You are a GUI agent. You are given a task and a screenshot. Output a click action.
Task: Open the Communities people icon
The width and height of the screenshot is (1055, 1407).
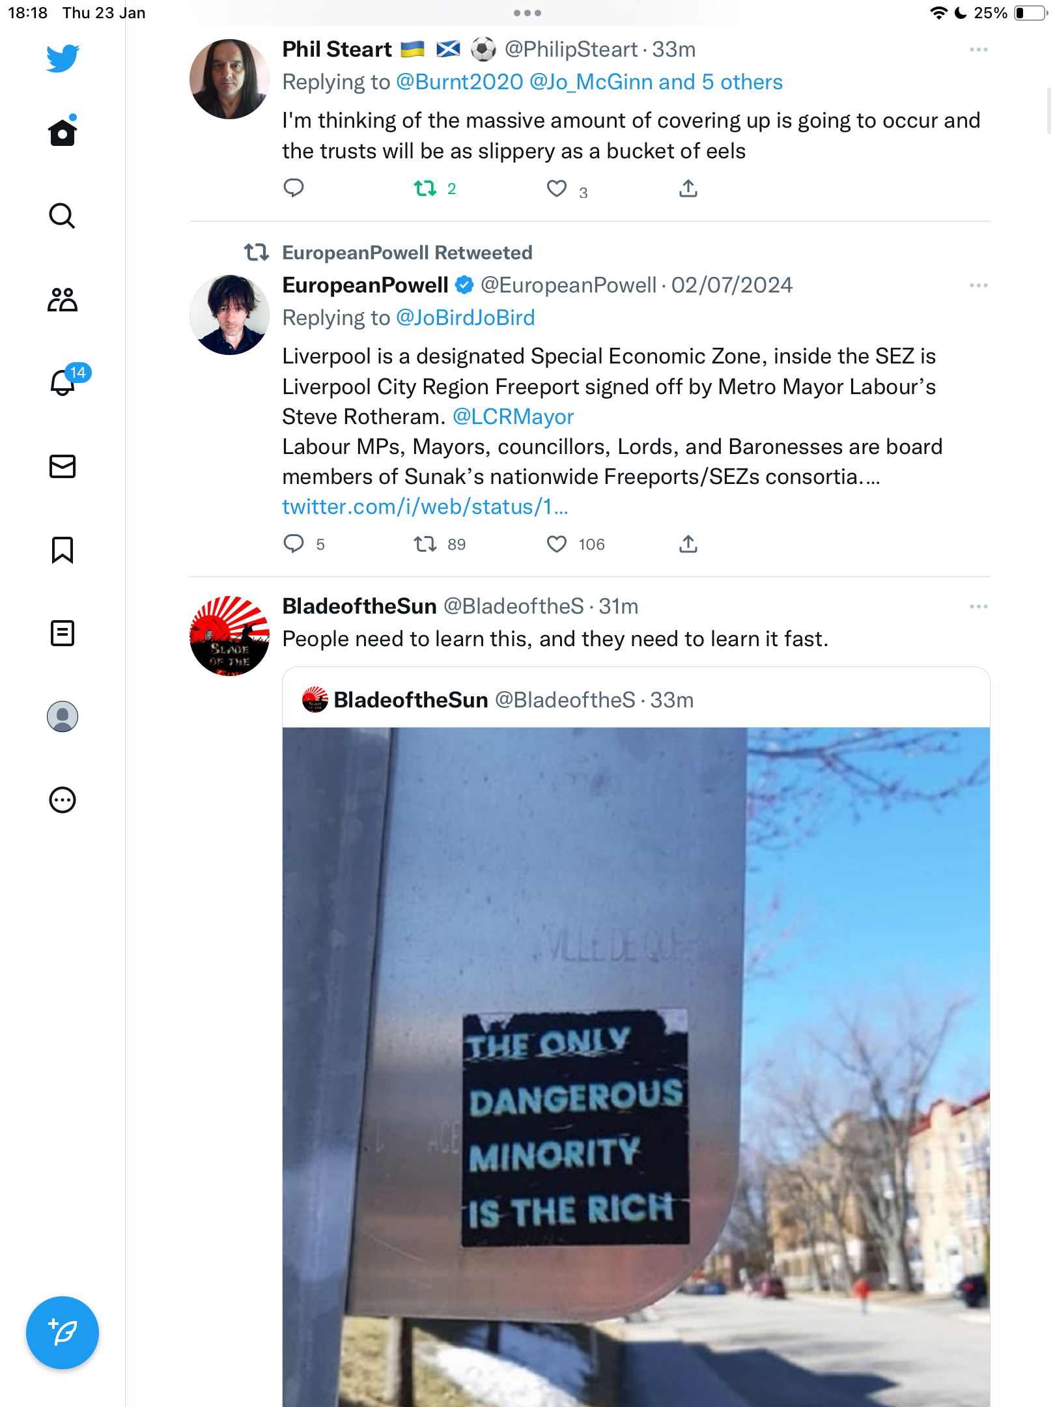63,300
